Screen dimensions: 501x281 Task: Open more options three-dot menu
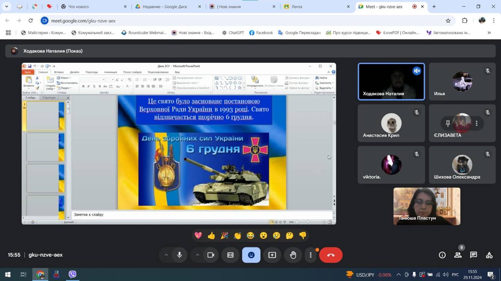(311, 255)
